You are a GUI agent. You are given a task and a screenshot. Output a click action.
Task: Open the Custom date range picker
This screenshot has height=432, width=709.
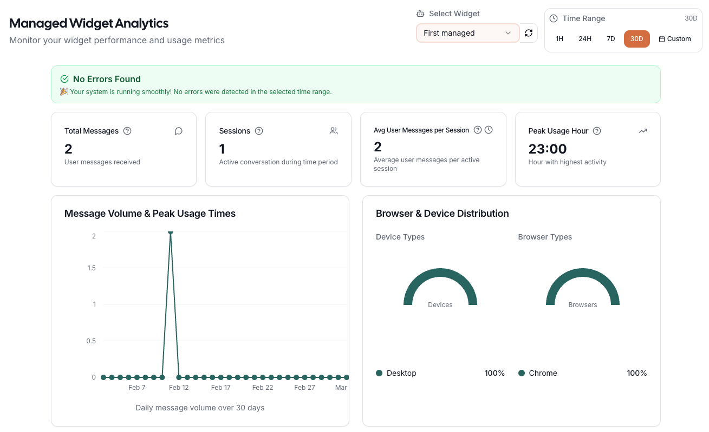(675, 39)
